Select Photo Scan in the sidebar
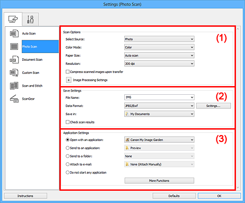The image size is (245, 203). pos(40,47)
